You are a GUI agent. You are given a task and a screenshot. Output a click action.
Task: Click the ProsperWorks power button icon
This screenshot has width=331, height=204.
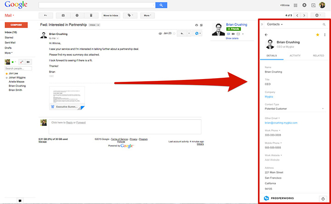point(322,198)
